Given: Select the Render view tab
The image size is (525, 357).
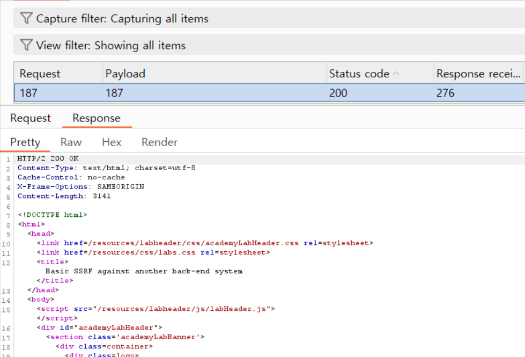Looking at the screenshot, I should [159, 142].
